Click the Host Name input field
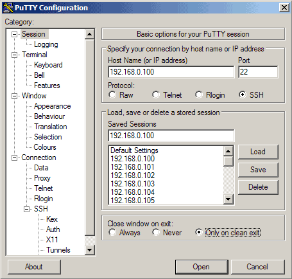The image size is (292, 279). (x=171, y=72)
